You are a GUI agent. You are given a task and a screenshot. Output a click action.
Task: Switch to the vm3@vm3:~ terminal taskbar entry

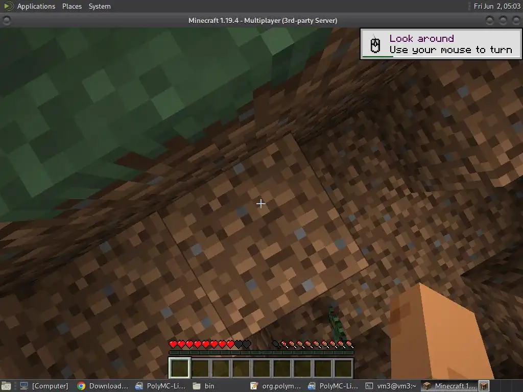click(x=391, y=386)
